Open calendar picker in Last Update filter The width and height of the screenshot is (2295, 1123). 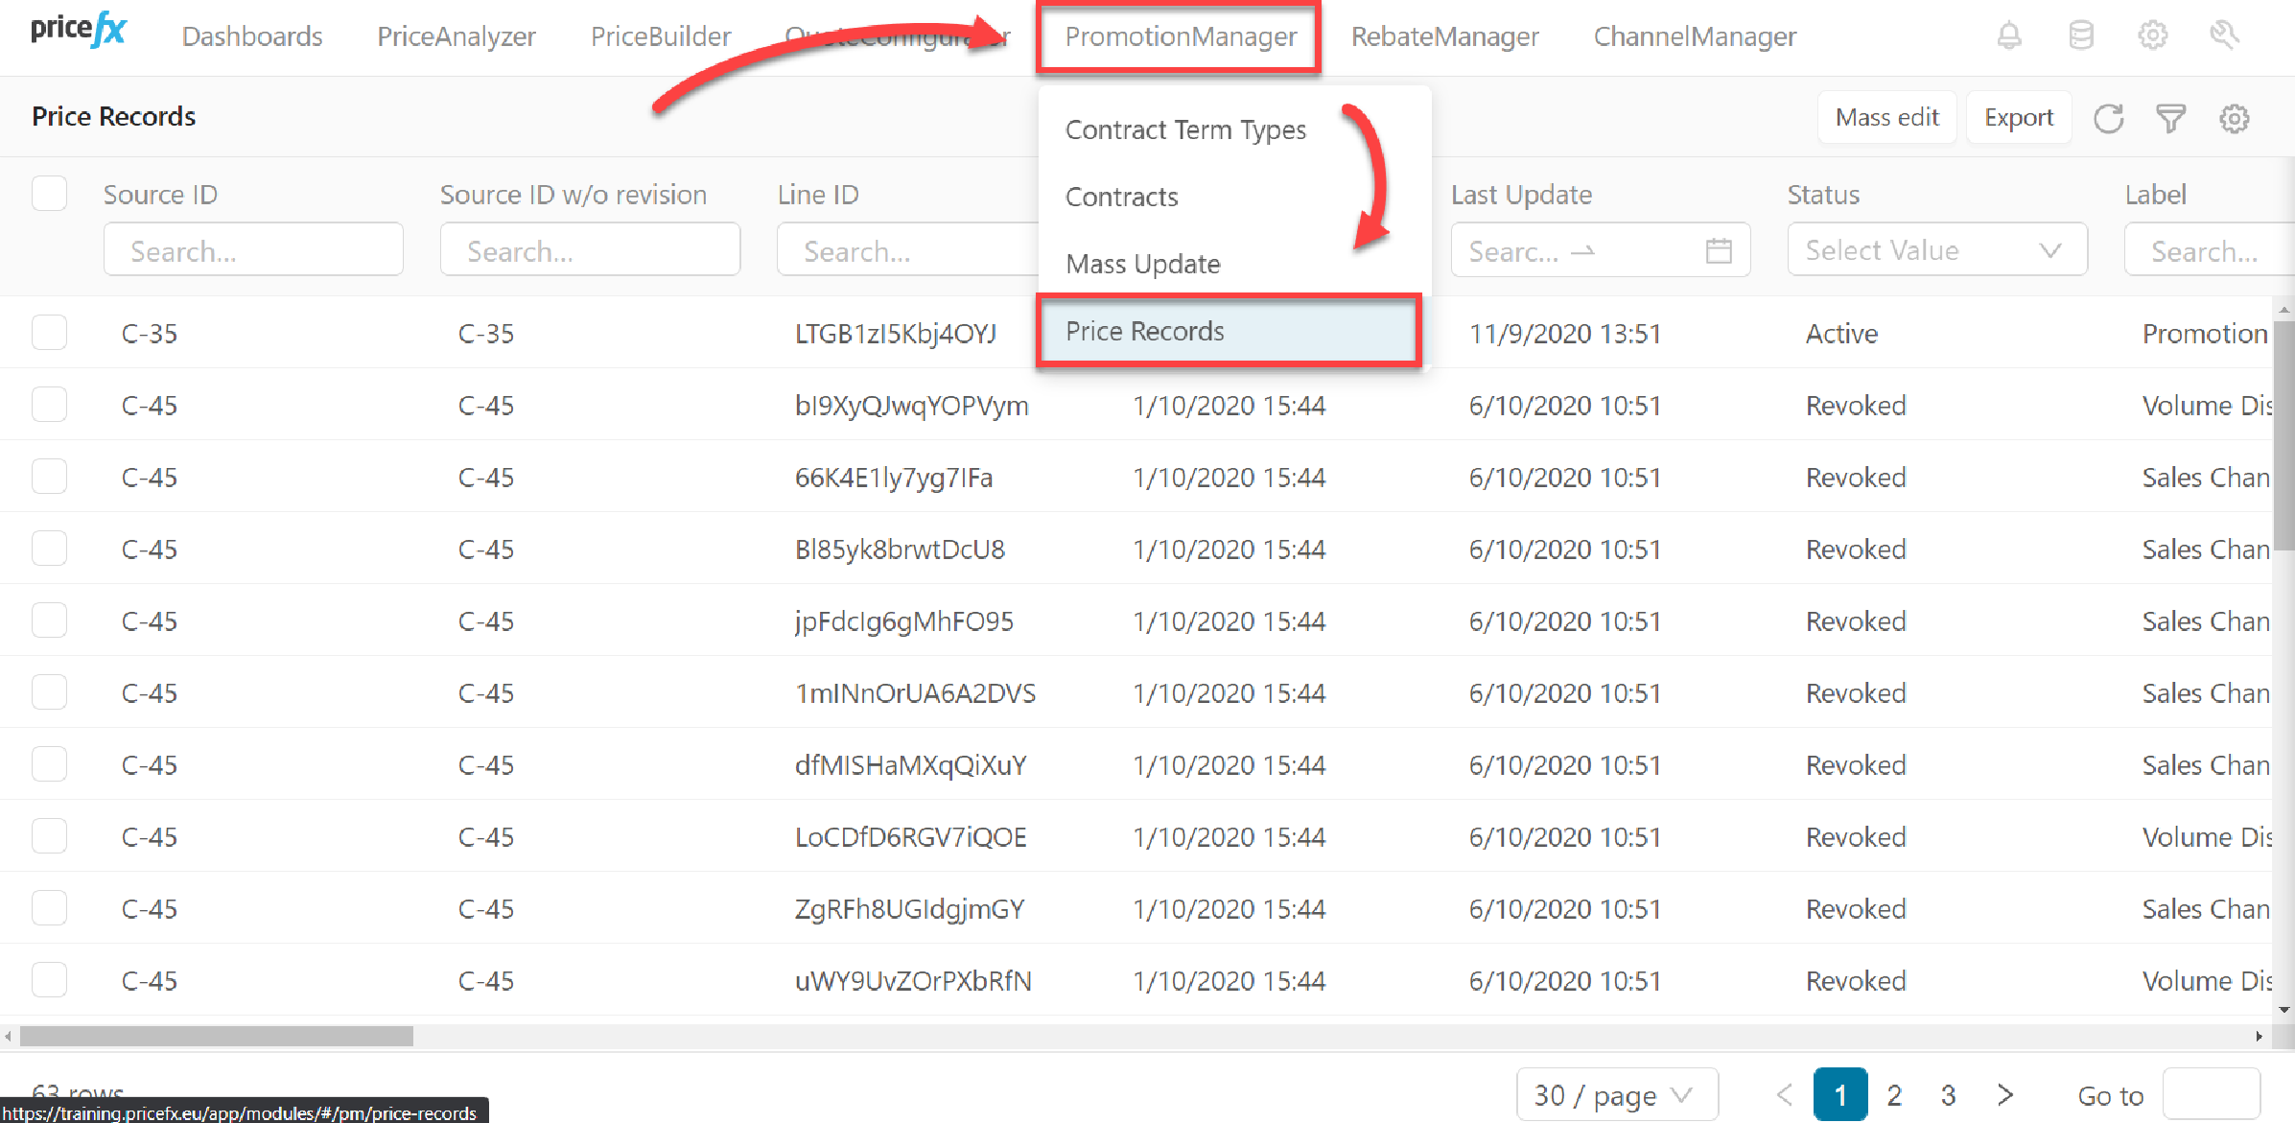[x=1719, y=251]
